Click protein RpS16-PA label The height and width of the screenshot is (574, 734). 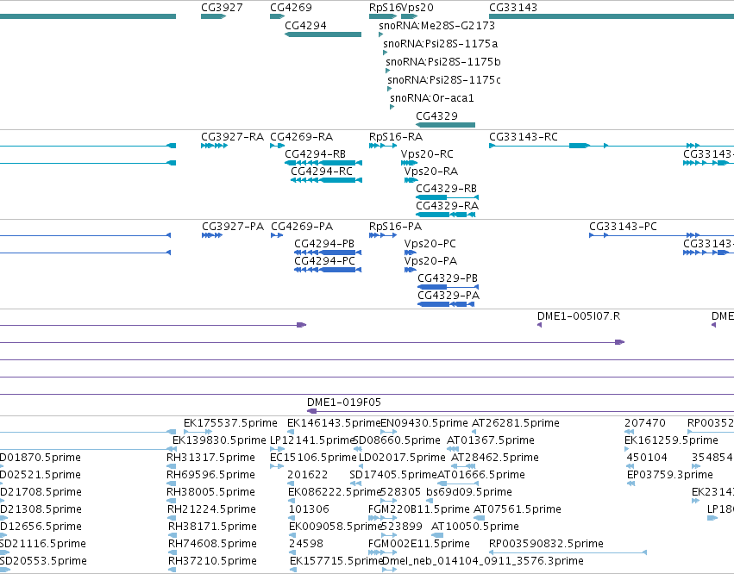point(396,227)
